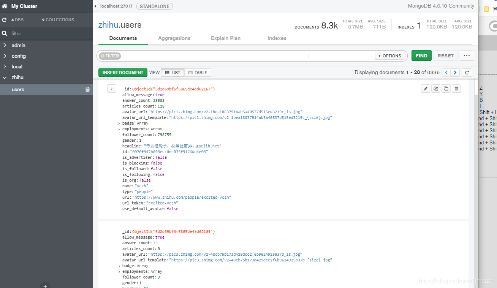Open the Documents tab
Image resolution: width=497 pixels, height=288 pixels.
[x=123, y=38]
